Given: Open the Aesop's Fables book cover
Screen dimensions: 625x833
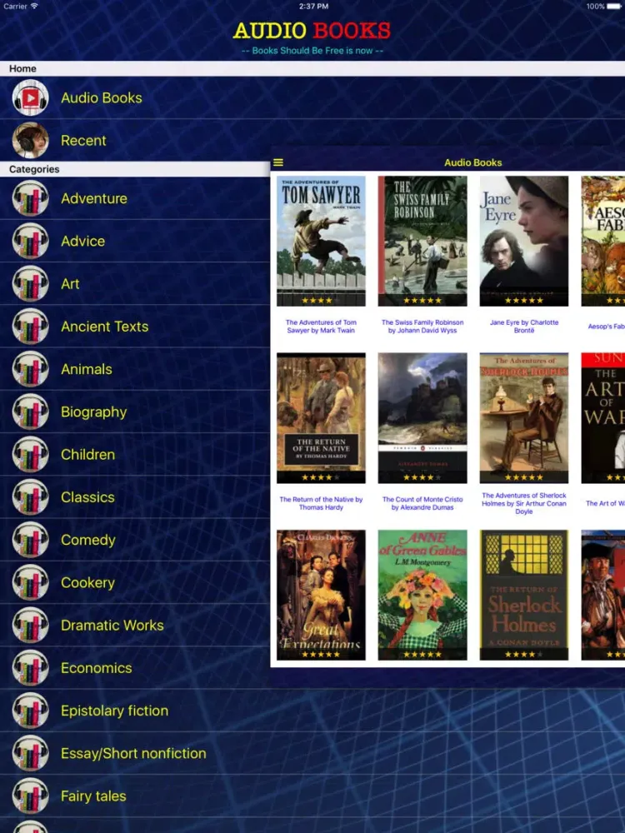Looking at the screenshot, I should click(603, 242).
